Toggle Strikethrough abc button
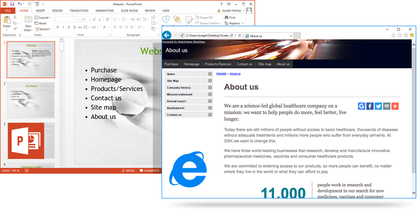419x210 pixels. [80, 27]
